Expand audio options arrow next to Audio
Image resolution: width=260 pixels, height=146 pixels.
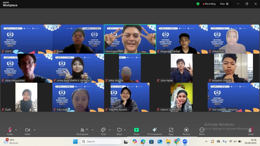(x=16, y=130)
